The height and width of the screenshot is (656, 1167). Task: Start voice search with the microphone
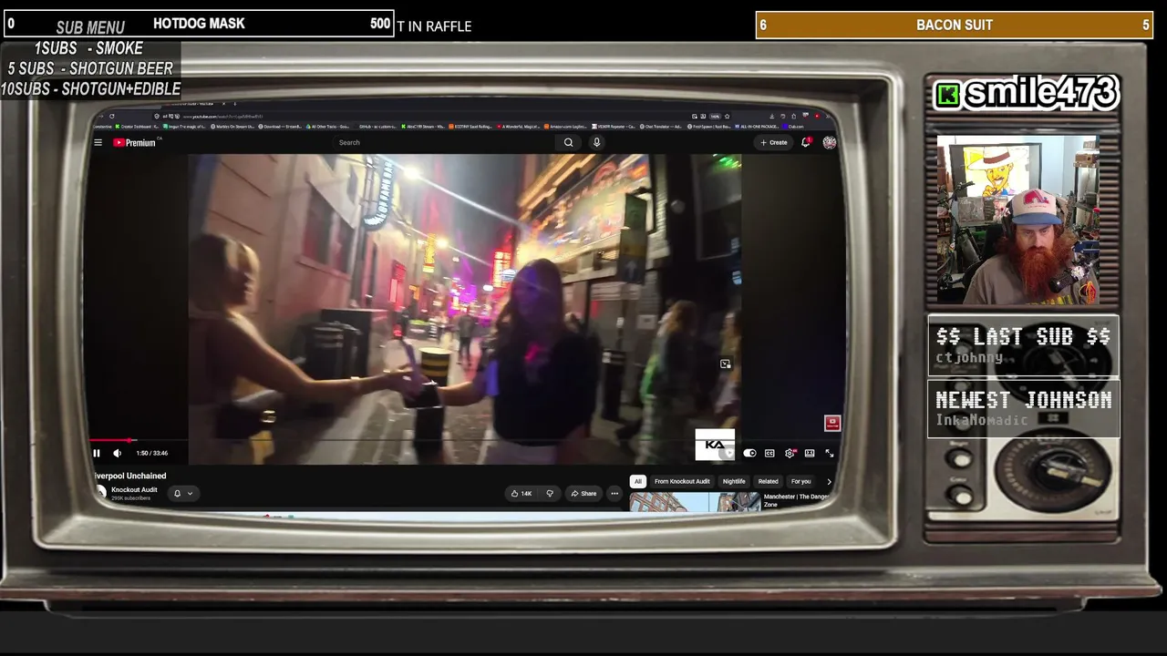pos(596,142)
